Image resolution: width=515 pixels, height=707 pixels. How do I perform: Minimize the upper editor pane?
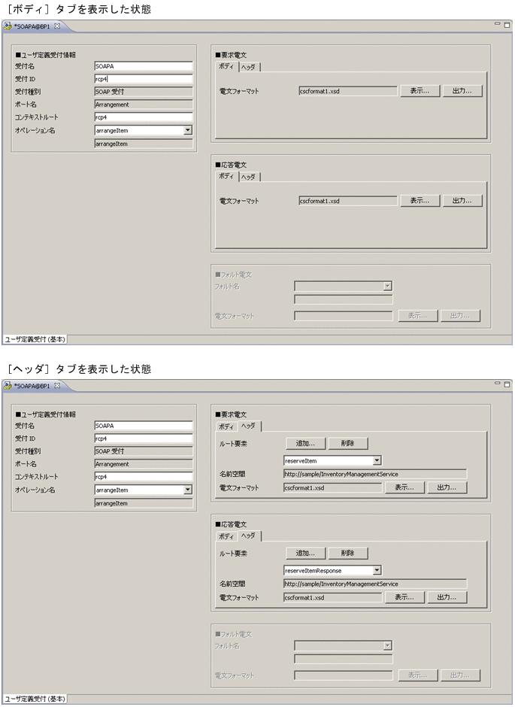pyautogui.click(x=498, y=24)
